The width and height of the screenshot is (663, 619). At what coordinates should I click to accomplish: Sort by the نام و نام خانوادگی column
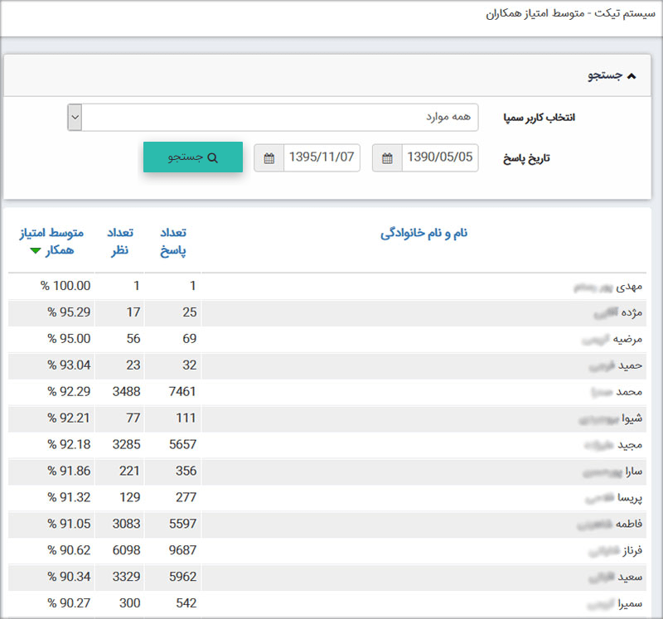[423, 233]
